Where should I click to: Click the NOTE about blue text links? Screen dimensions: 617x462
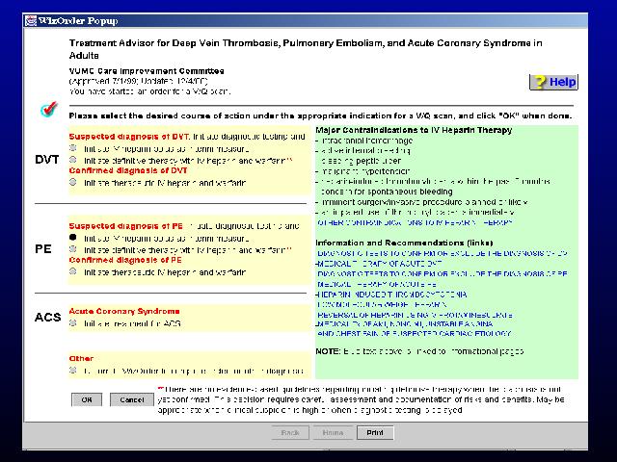(x=420, y=351)
